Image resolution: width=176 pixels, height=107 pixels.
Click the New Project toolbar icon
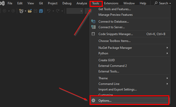(x=21, y=11)
